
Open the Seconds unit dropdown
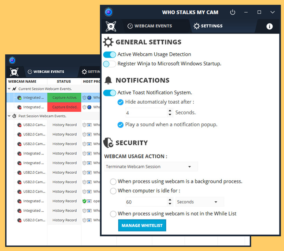(200, 202)
